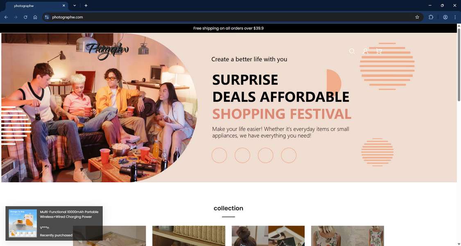Go back with the browser back arrow
461x246 pixels.
[6, 17]
